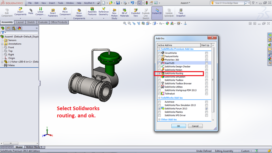Image resolution: width=272 pixels, height=153 pixels.
Task: Click the Rebuild traffic light icon
Action: point(147,3)
